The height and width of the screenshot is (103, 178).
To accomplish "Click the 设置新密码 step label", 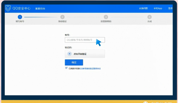I will (106, 21).
